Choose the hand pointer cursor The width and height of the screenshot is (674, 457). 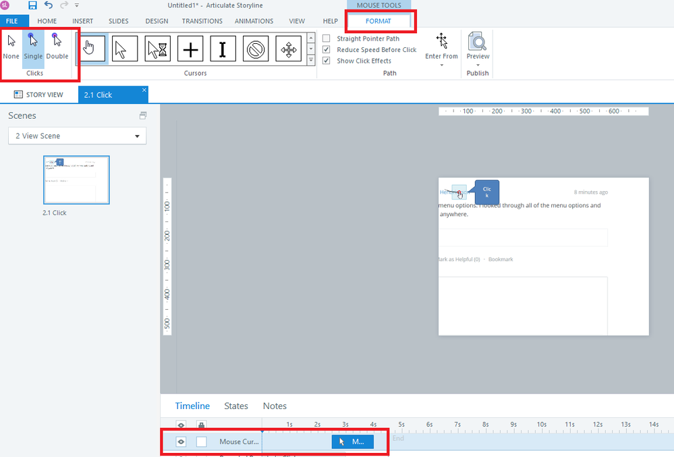pos(92,49)
